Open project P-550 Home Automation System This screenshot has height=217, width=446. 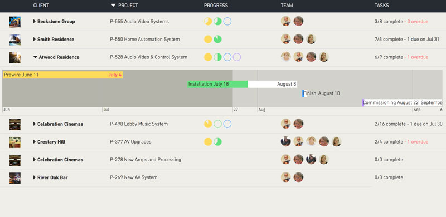[145, 40]
